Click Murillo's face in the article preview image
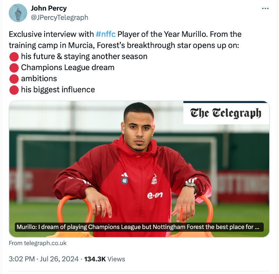 click(x=138, y=124)
